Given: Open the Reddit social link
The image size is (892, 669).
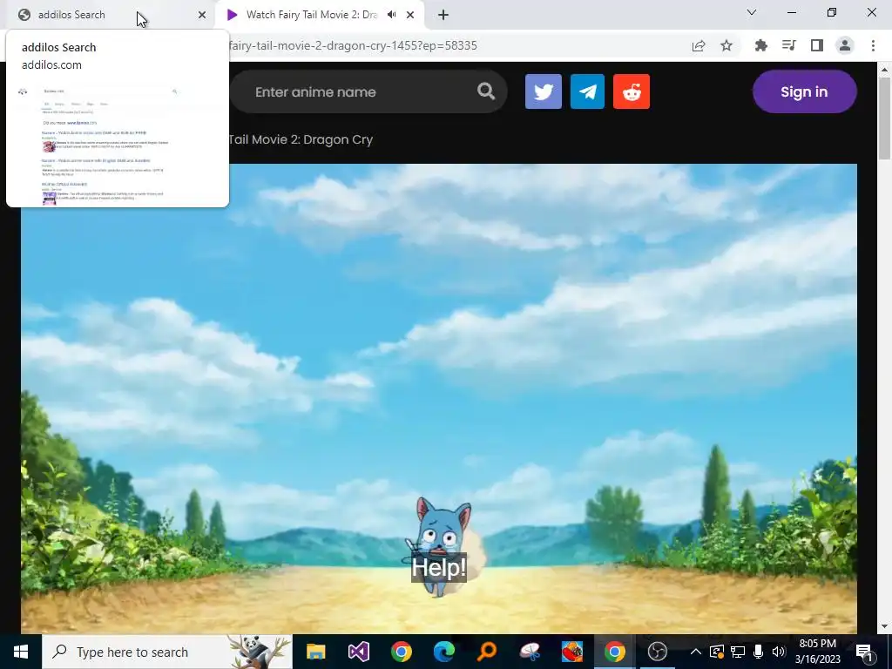Looking at the screenshot, I should (x=632, y=91).
